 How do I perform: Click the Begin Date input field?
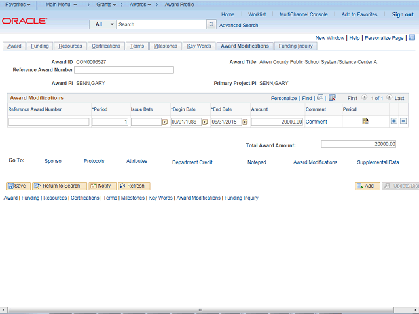(186, 122)
